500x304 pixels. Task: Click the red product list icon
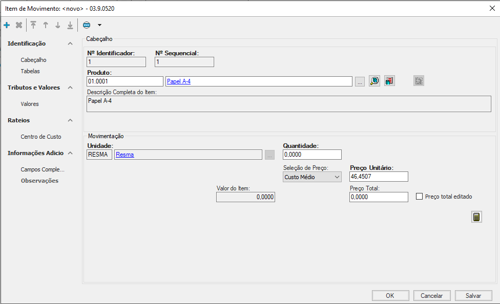coord(390,81)
